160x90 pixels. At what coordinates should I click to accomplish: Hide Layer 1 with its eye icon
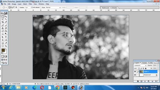click(x=135, y=71)
